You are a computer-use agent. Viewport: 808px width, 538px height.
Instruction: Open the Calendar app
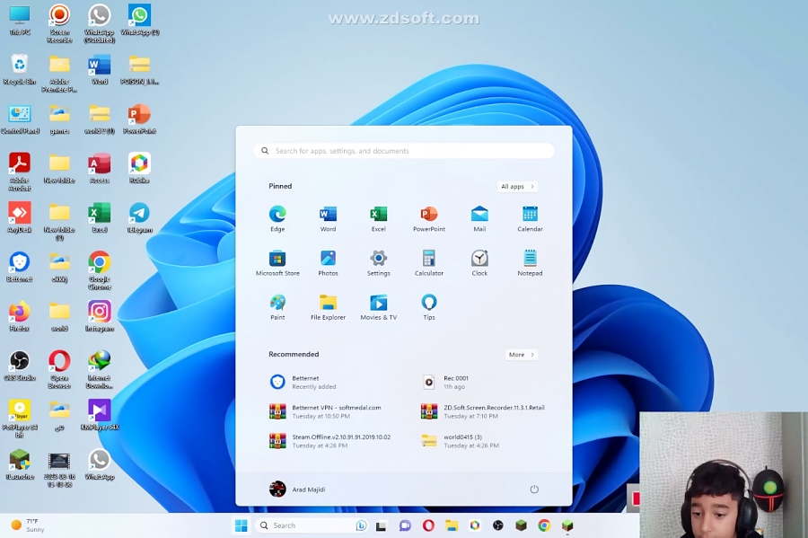[530, 218]
